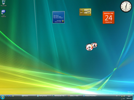Click the Switch between windows Quick Launch icon
This screenshot has width=134, height=100.
[x=11, y=96]
